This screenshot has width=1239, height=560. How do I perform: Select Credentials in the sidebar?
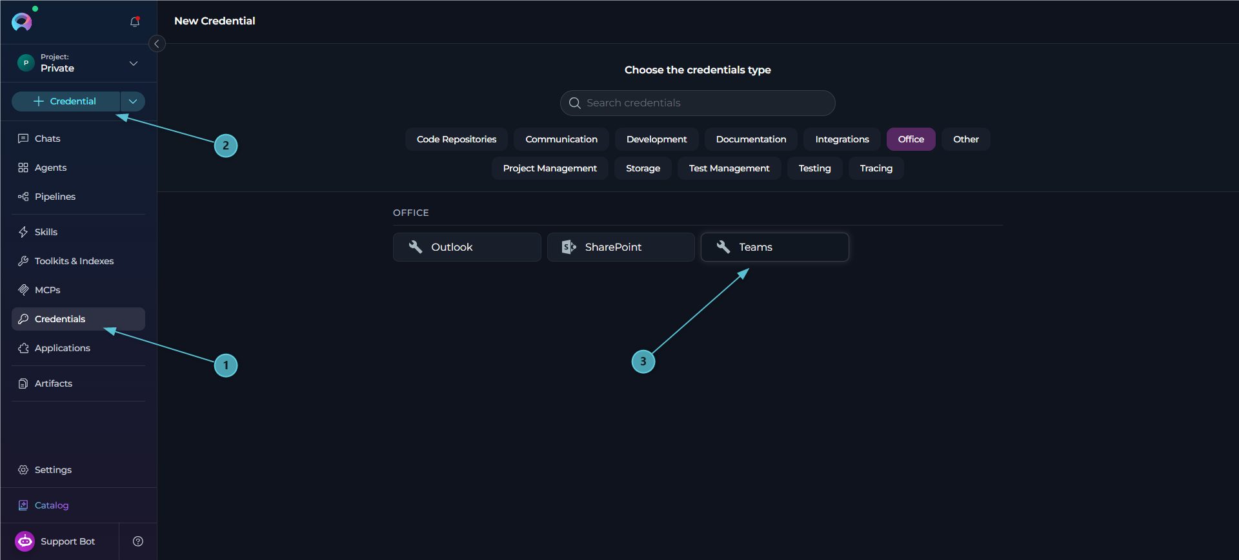pyautogui.click(x=78, y=319)
